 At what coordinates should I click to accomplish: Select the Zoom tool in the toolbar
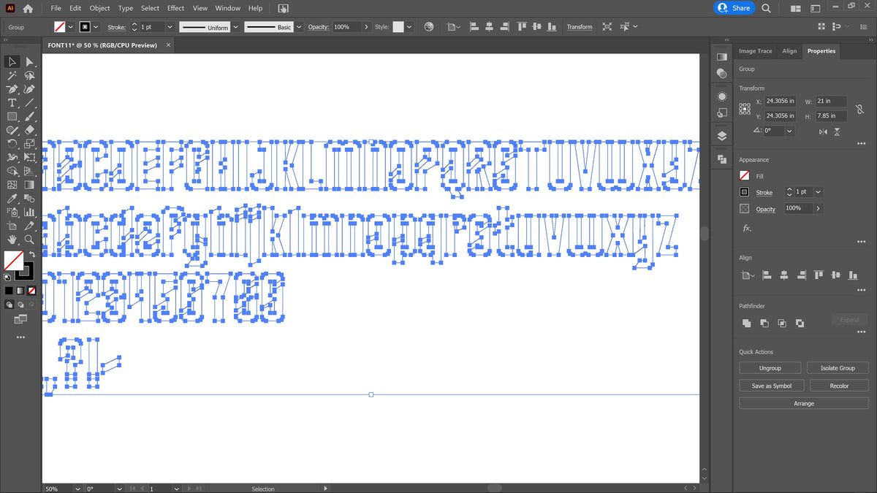pyautogui.click(x=29, y=240)
